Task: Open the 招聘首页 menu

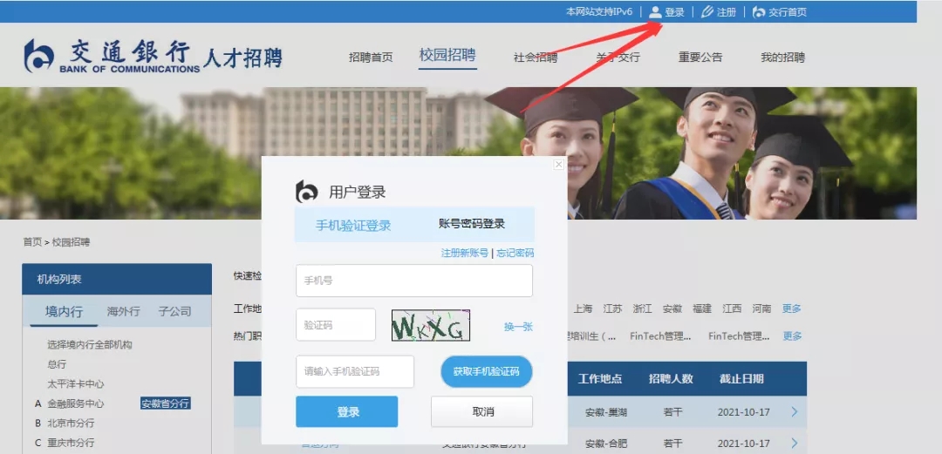Action: pos(371,58)
